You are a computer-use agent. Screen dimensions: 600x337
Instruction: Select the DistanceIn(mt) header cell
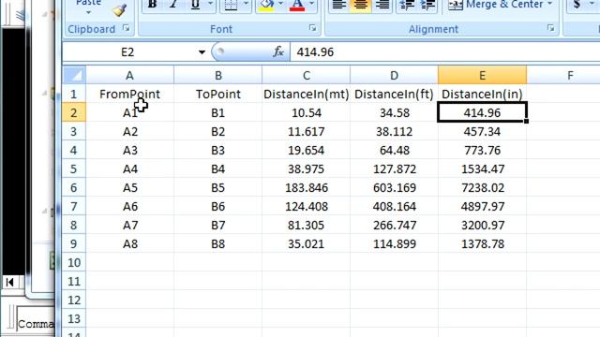[x=307, y=94]
